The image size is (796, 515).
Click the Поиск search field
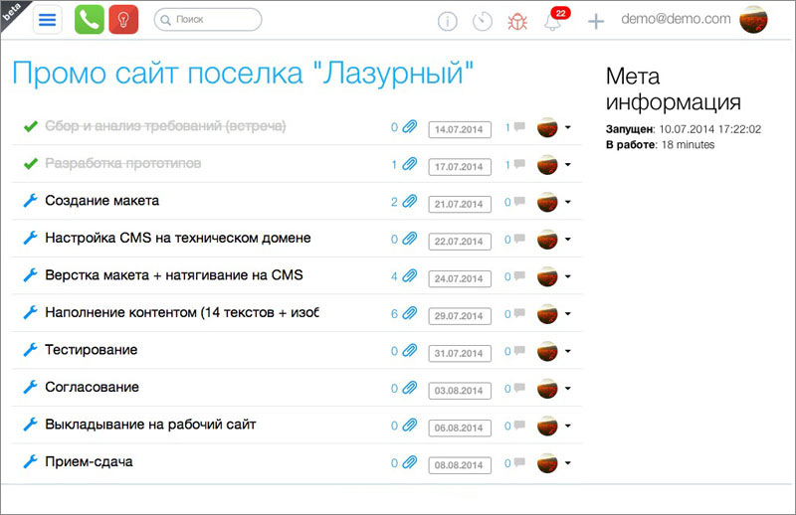209,19
